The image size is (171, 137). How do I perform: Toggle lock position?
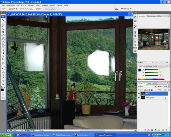coord(150,90)
